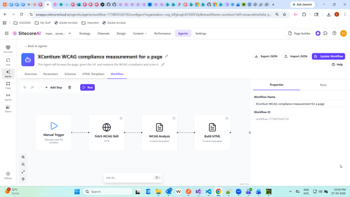The image size is (350, 197).
Task: Switch to the Schemas tab
Action: pos(70,74)
